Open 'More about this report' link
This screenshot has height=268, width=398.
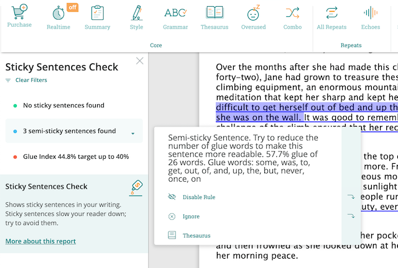click(x=40, y=241)
